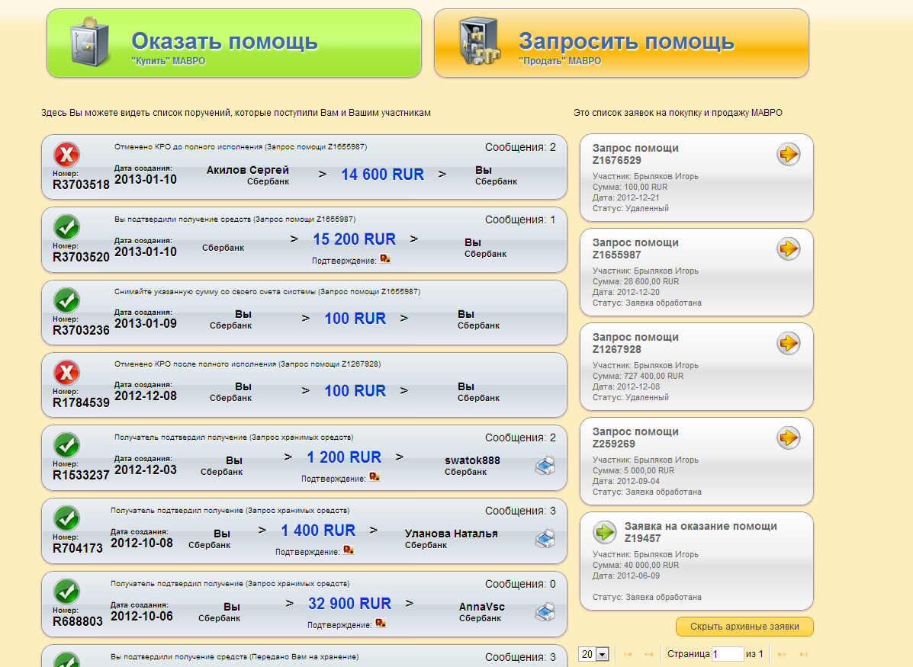Click green check icon of order R3703520
This screenshot has width=913, height=667.
[x=67, y=227]
